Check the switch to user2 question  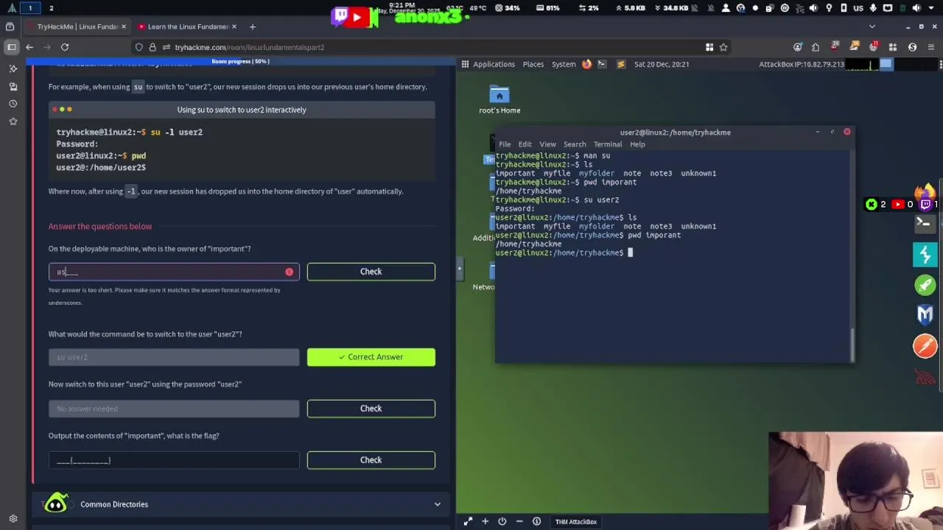(x=371, y=409)
